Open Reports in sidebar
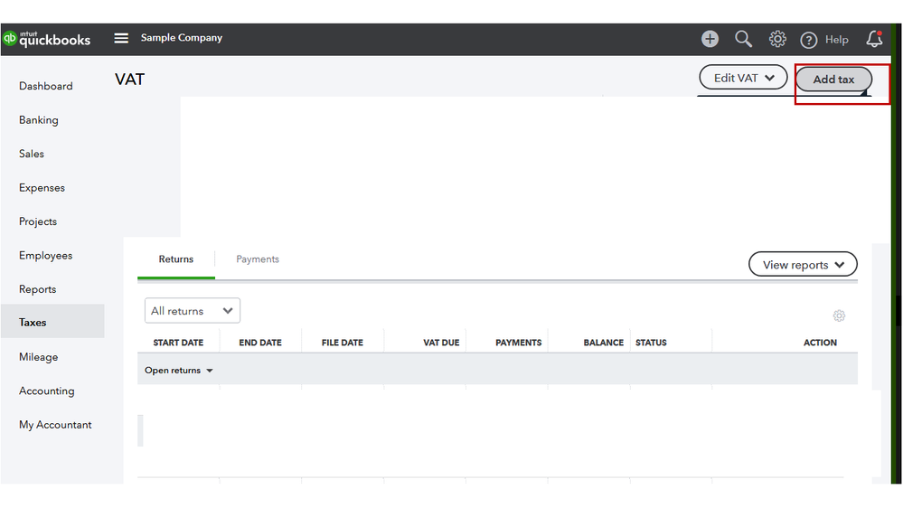 coord(37,289)
